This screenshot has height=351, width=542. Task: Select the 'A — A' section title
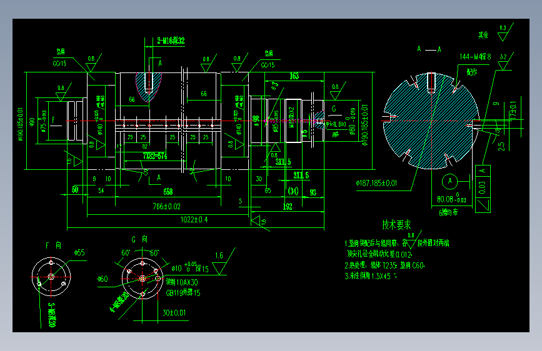click(x=429, y=49)
